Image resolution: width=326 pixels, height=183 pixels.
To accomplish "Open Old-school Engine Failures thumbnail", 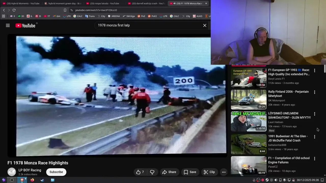I will tap(249, 165).
